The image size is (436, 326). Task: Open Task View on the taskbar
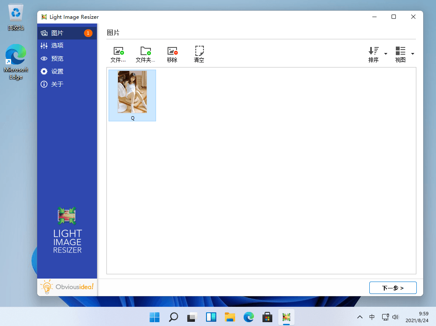[x=192, y=317]
